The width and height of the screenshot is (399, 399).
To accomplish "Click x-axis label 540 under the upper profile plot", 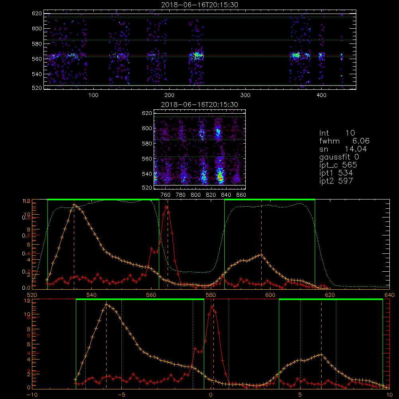I will coord(92,295).
